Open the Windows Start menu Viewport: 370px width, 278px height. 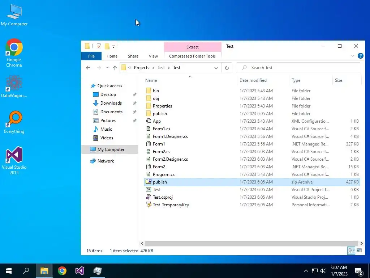pyautogui.click(x=9, y=271)
